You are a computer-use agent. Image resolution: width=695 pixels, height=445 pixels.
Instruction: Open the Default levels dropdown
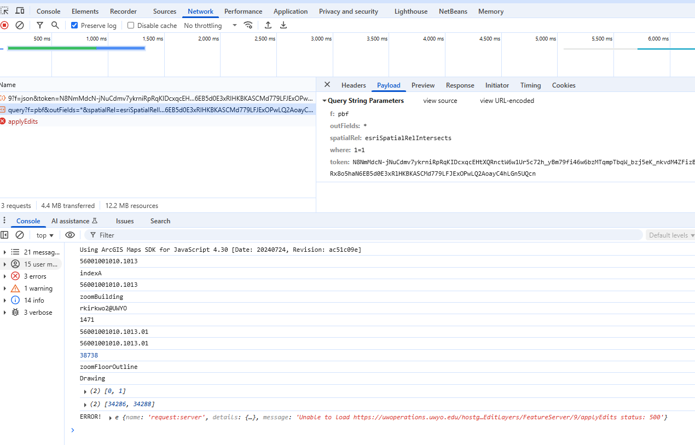click(670, 234)
